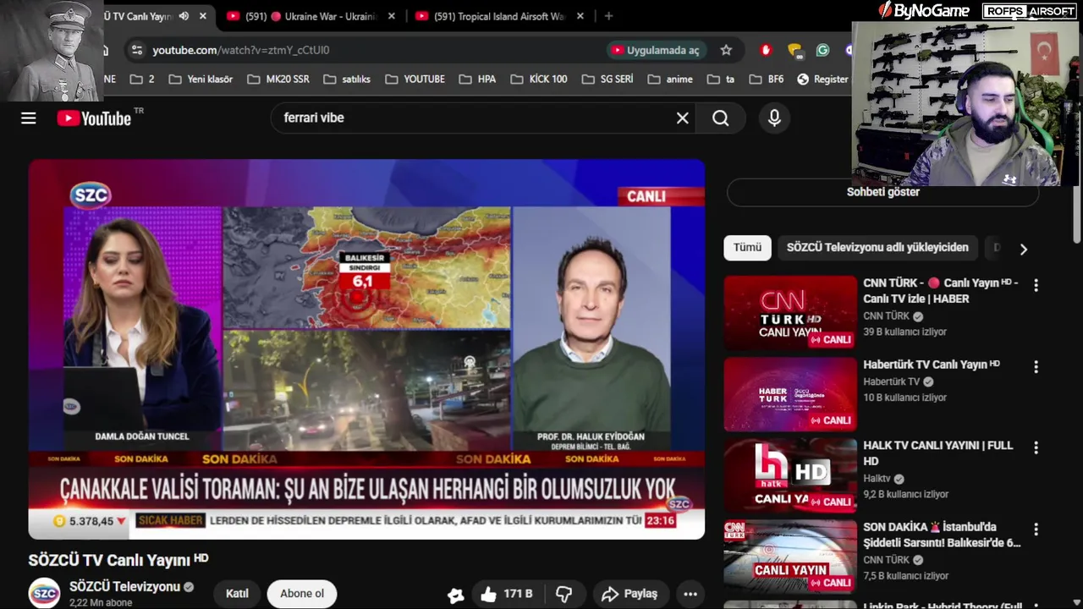
Task: Close the Tropical Island Airsoft tab
Action: [x=580, y=16]
